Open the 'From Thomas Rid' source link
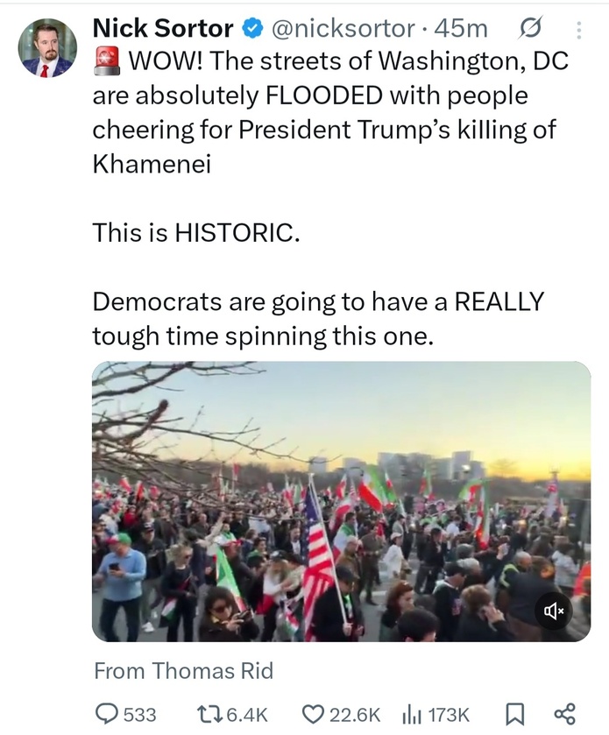 coord(183,672)
